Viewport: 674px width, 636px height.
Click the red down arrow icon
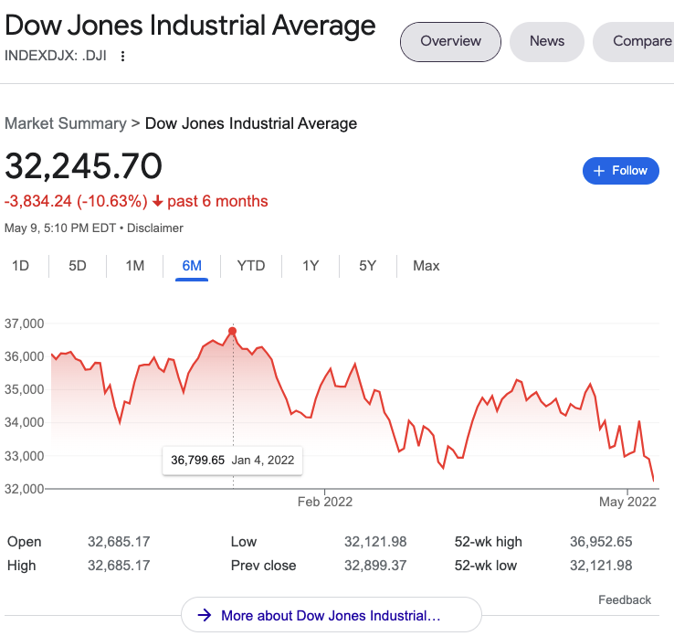[x=157, y=201]
